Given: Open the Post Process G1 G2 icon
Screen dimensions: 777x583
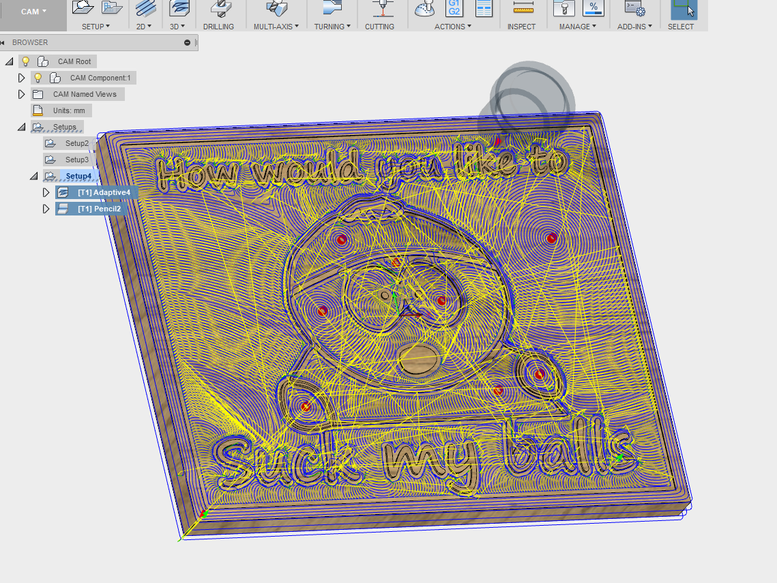Looking at the screenshot, I should (x=454, y=8).
